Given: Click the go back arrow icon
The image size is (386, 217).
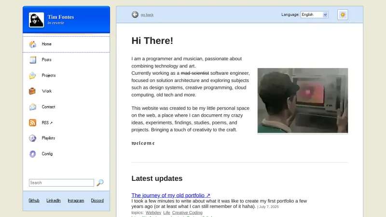Looking at the screenshot, I should click(135, 14).
